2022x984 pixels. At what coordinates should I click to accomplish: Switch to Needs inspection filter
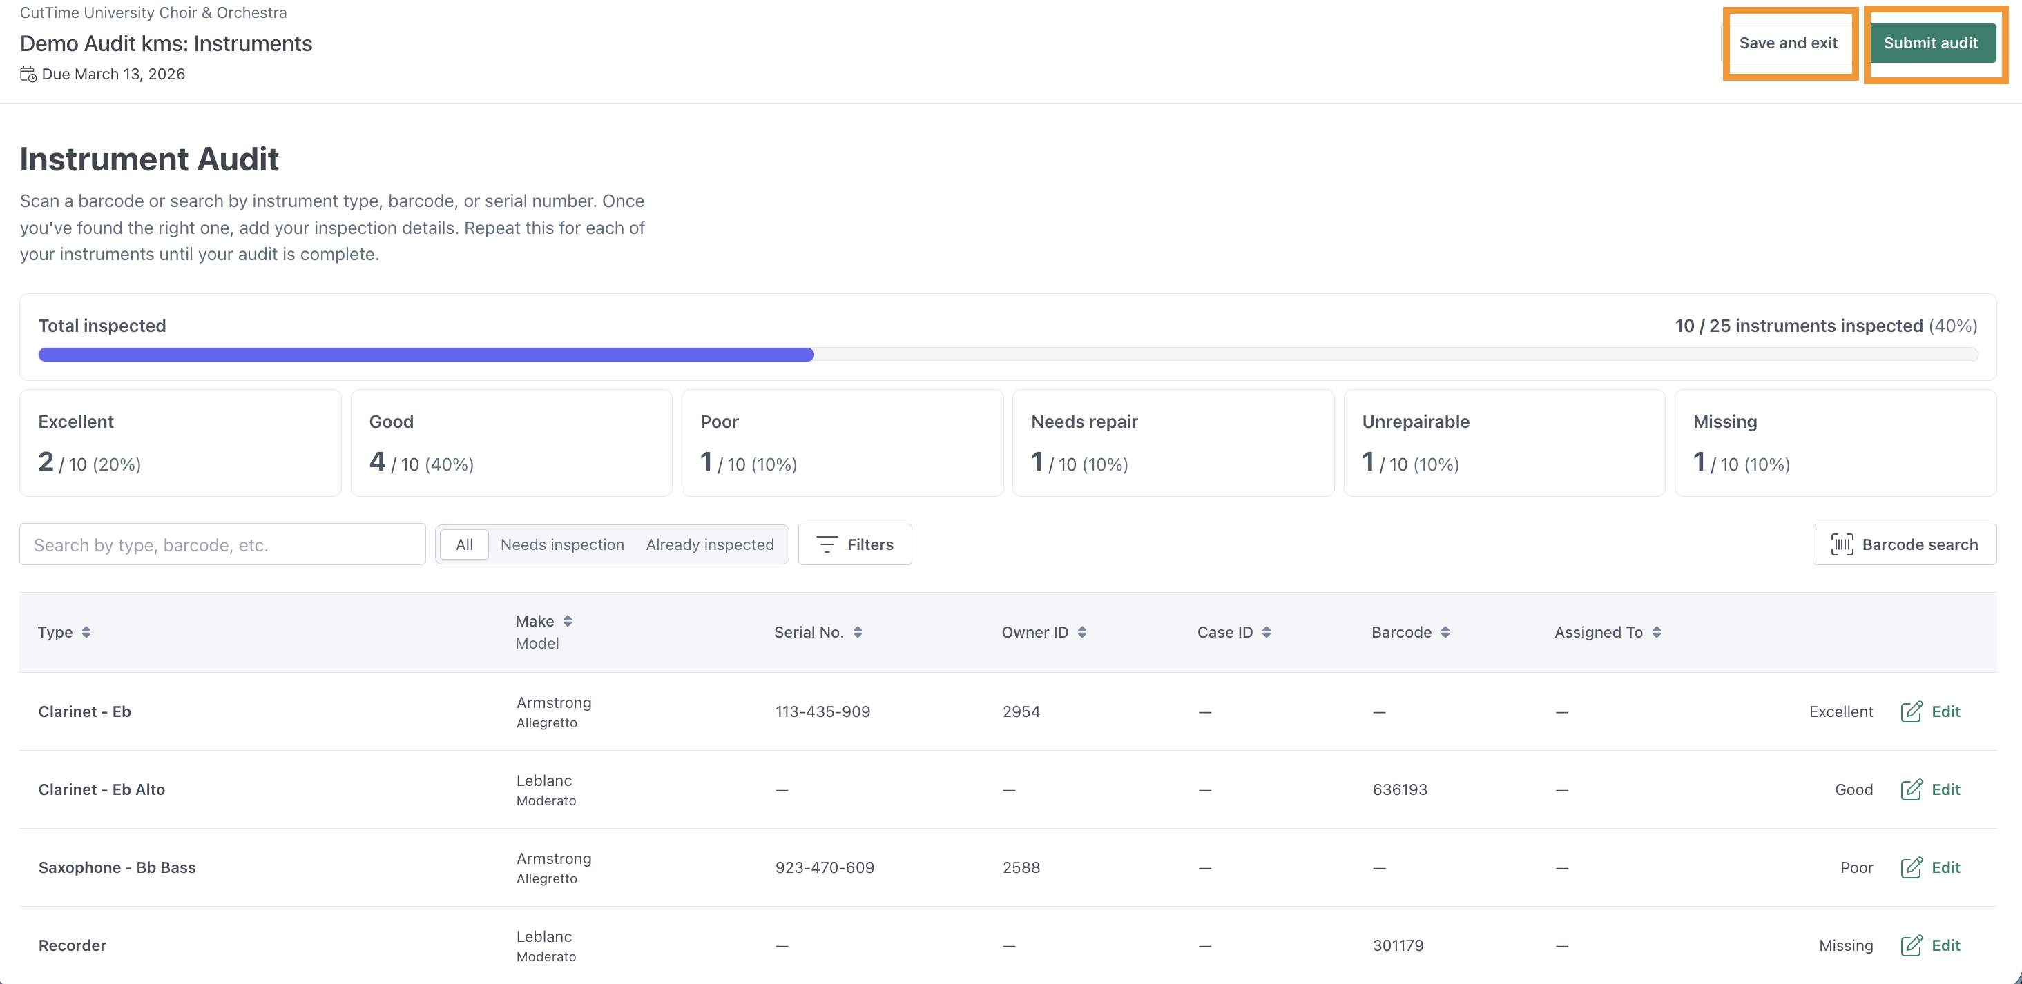(562, 544)
